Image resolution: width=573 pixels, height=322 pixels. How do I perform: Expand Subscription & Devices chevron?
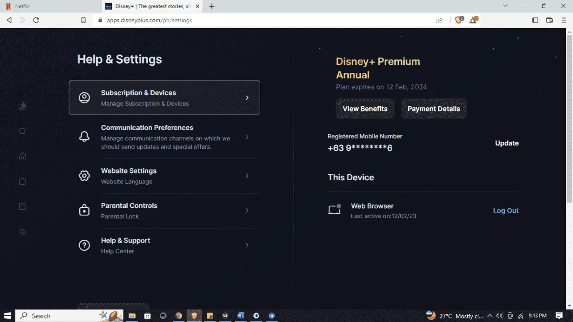(247, 97)
